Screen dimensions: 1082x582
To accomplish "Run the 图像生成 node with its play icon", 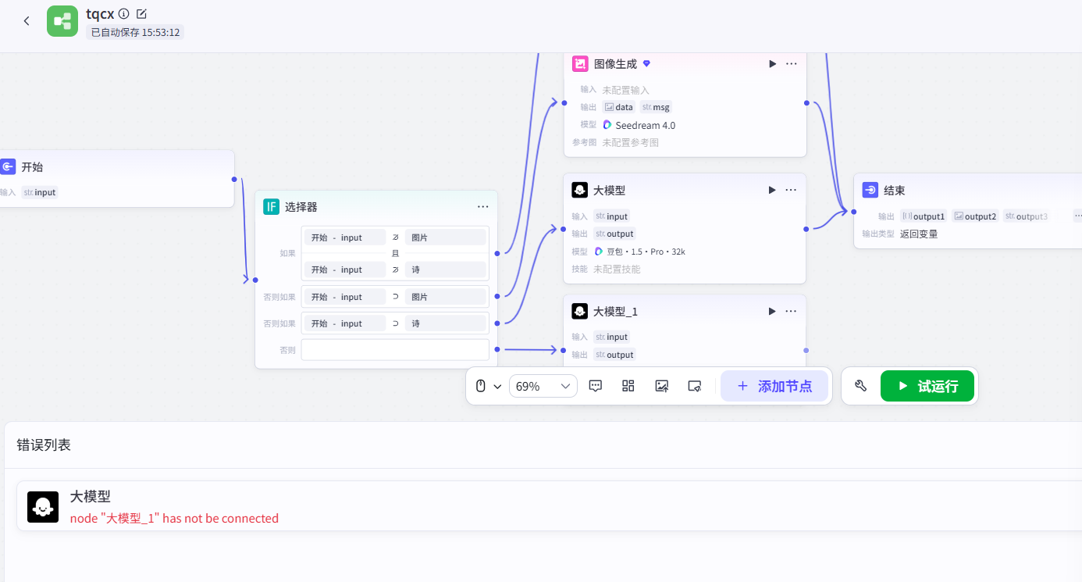I will [x=772, y=64].
